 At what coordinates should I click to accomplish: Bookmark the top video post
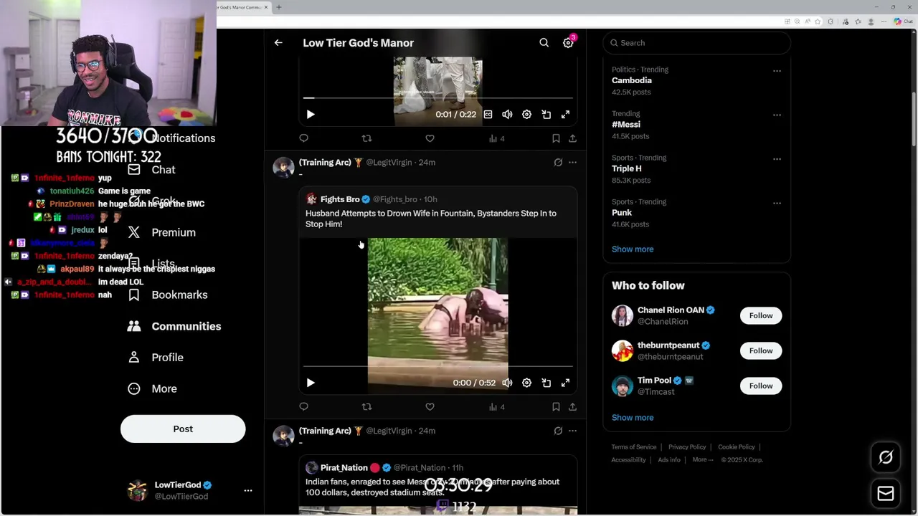pos(556,138)
